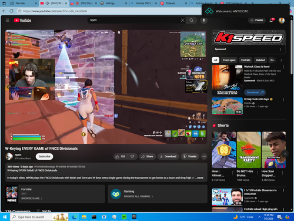The height and width of the screenshot is (221, 294).
Task: Open File Explorer from taskbar
Action: point(84,217)
